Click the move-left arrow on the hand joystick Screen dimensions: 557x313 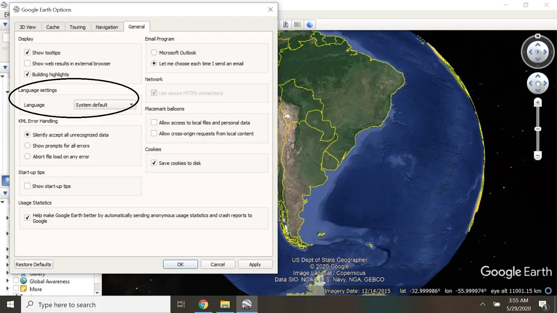point(531,83)
